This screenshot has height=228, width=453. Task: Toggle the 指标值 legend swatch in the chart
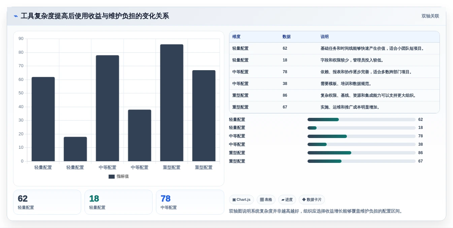pos(111,176)
